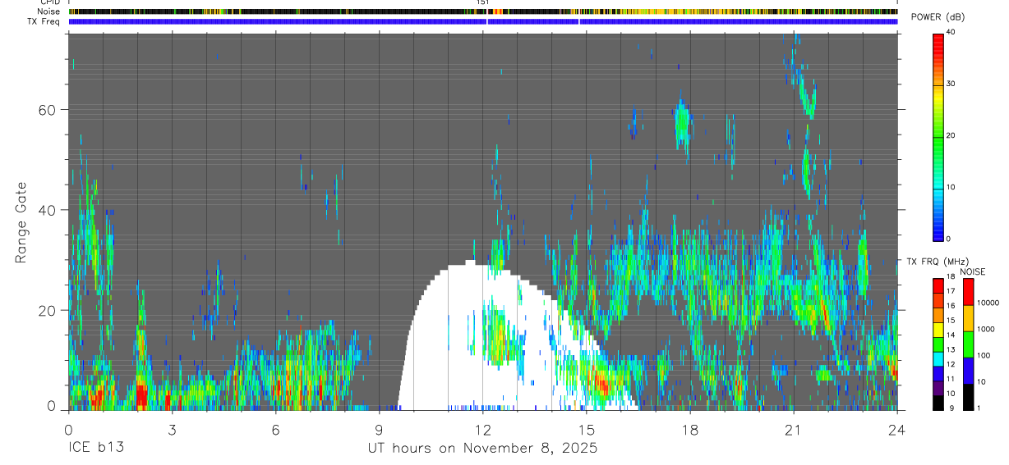Click the 6 hour tick on UT axis

pos(275,430)
